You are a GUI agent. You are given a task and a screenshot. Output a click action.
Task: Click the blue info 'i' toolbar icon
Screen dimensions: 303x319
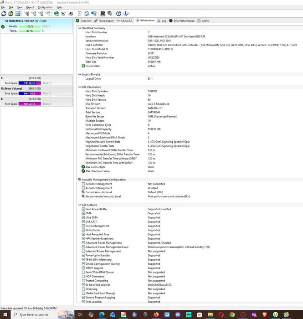(x=126, y=14)
